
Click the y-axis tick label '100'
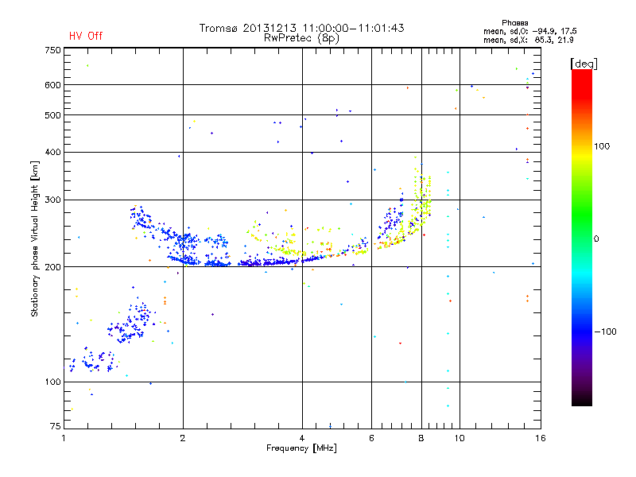(x=52, y=382)
